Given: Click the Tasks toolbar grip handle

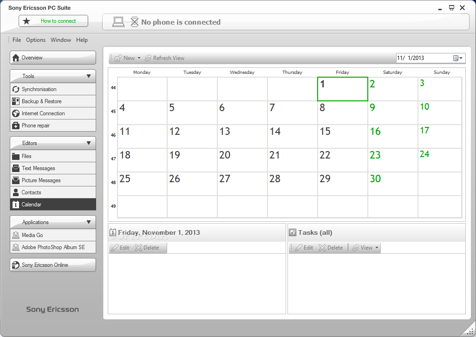Looking at the screenshot, I should (291, 248).
